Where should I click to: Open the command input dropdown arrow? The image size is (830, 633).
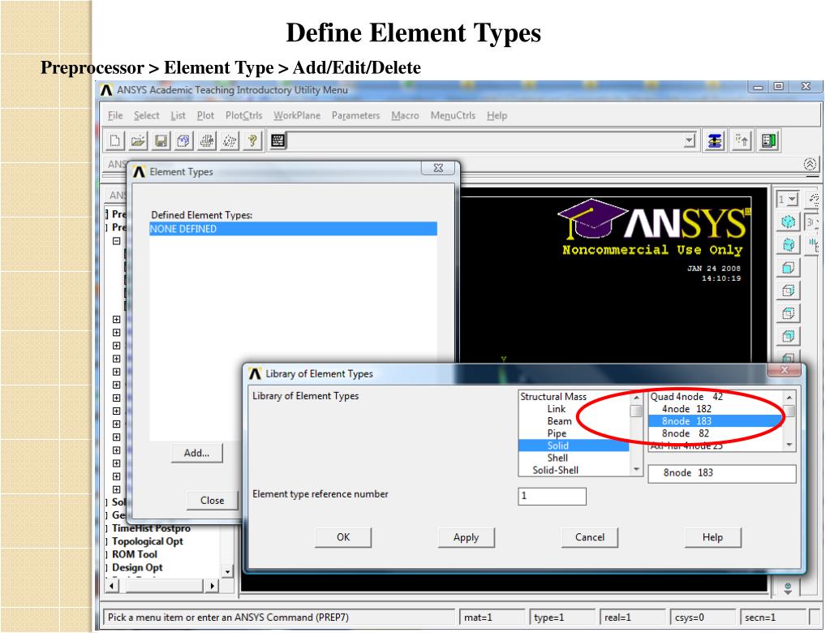pyautogui.click(x=689, y=140)
